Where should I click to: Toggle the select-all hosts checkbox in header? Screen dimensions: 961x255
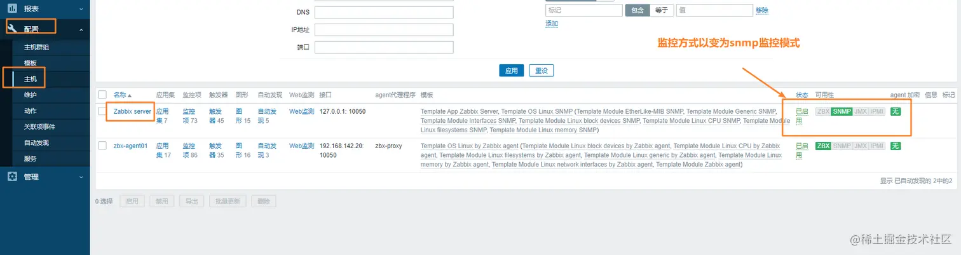[x=102, y=95]
